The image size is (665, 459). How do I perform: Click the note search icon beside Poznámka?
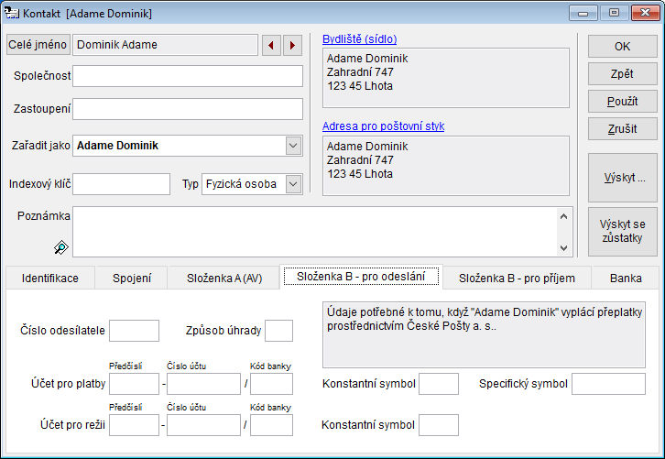(61, 246)
